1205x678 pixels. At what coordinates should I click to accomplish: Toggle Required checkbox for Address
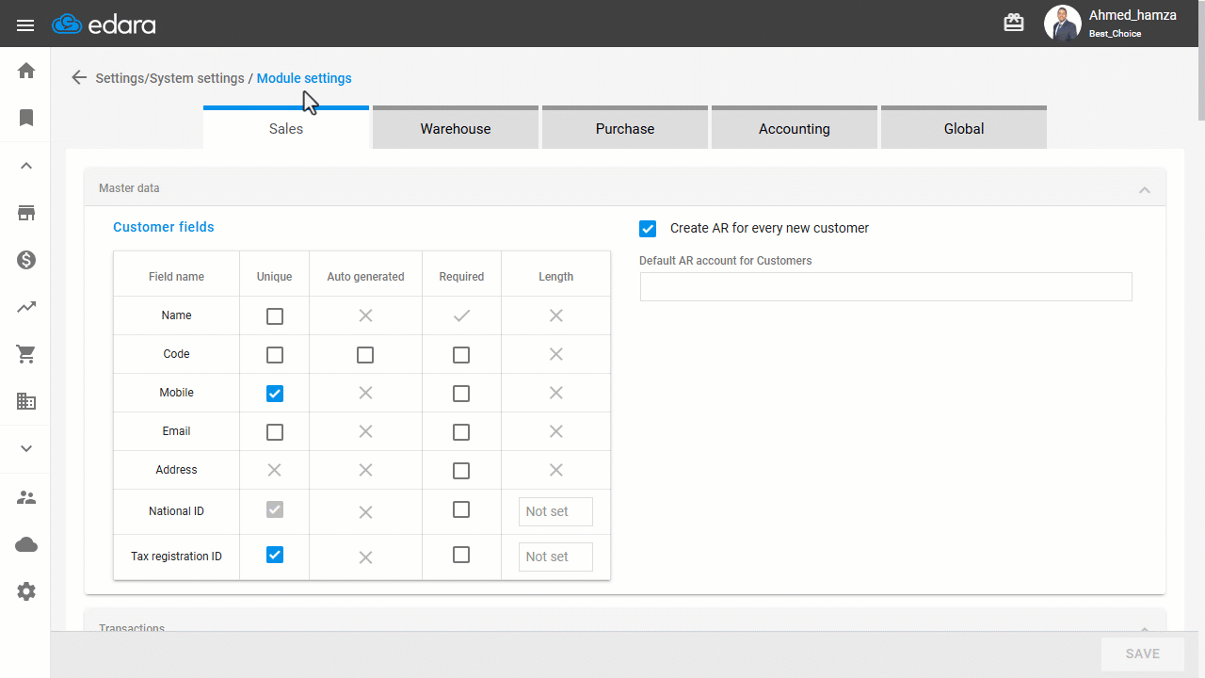(461, 471)
